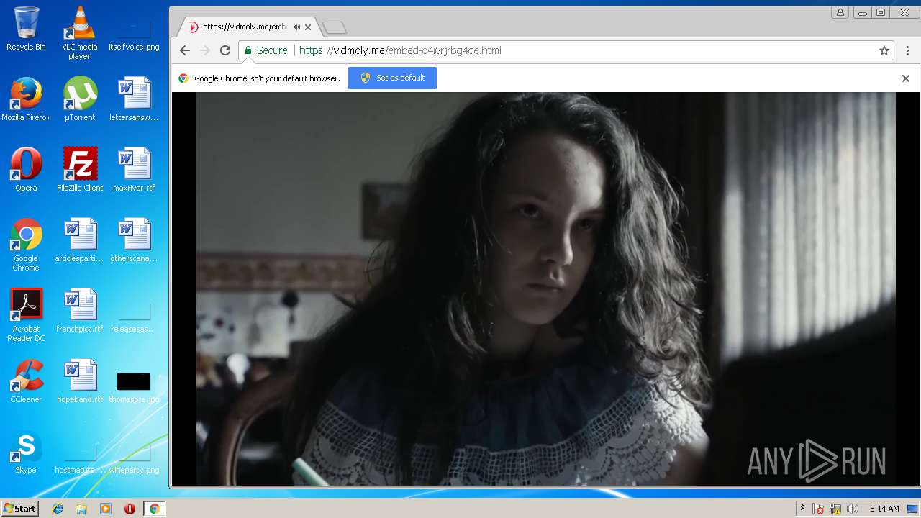The height and width of the screenshot is (518, 921).
Task: Click the Set as default button
Action: click(x=392, y=78)
